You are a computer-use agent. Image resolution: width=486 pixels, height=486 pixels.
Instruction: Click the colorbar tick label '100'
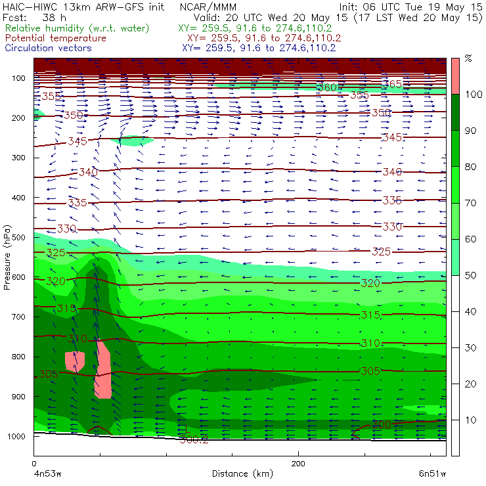pyautogui.click(x=474, y=95)
